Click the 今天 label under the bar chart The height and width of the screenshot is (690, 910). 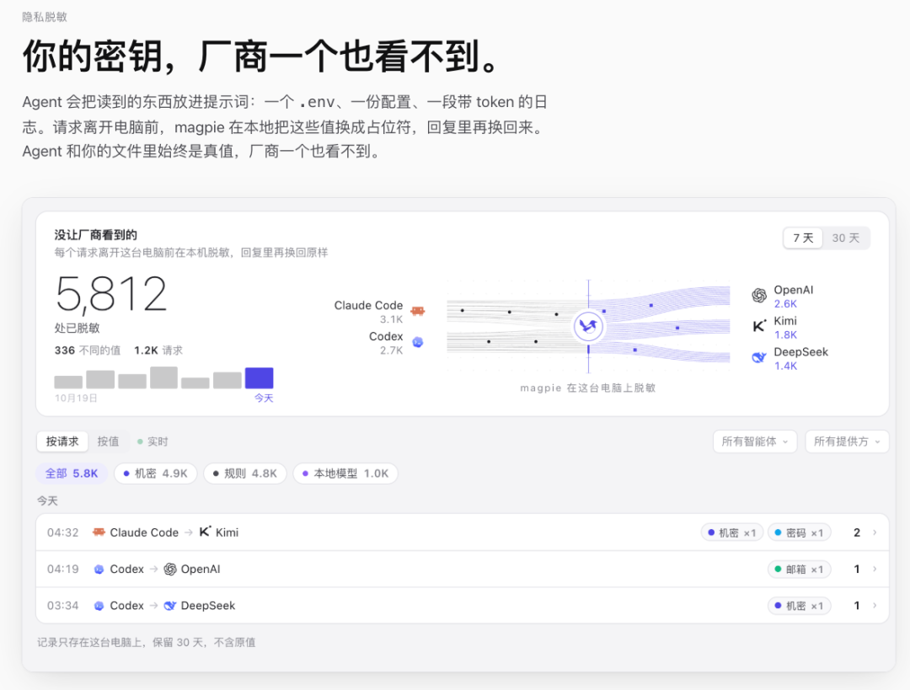pos(264,398)
